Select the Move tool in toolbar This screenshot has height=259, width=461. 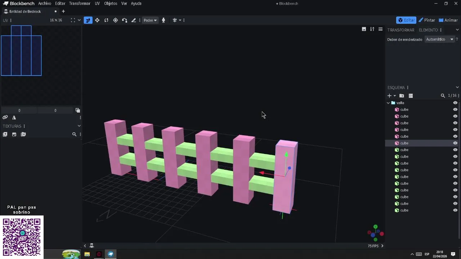pyautogui.click(x=88, y=20)
